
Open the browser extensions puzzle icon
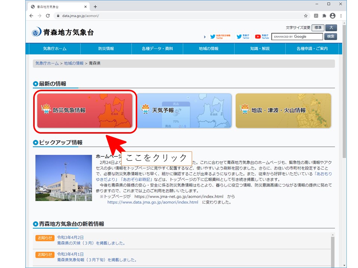[x=324, y=16]
